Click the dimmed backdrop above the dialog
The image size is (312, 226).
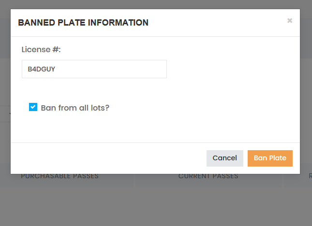156,4
